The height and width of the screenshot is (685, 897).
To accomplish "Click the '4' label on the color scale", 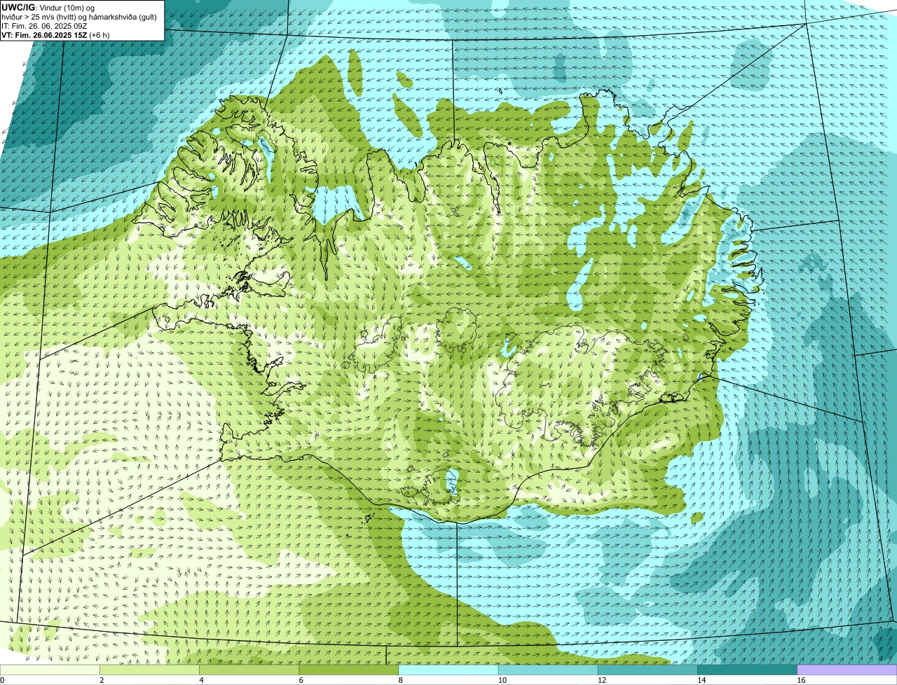I will (201, 680).
